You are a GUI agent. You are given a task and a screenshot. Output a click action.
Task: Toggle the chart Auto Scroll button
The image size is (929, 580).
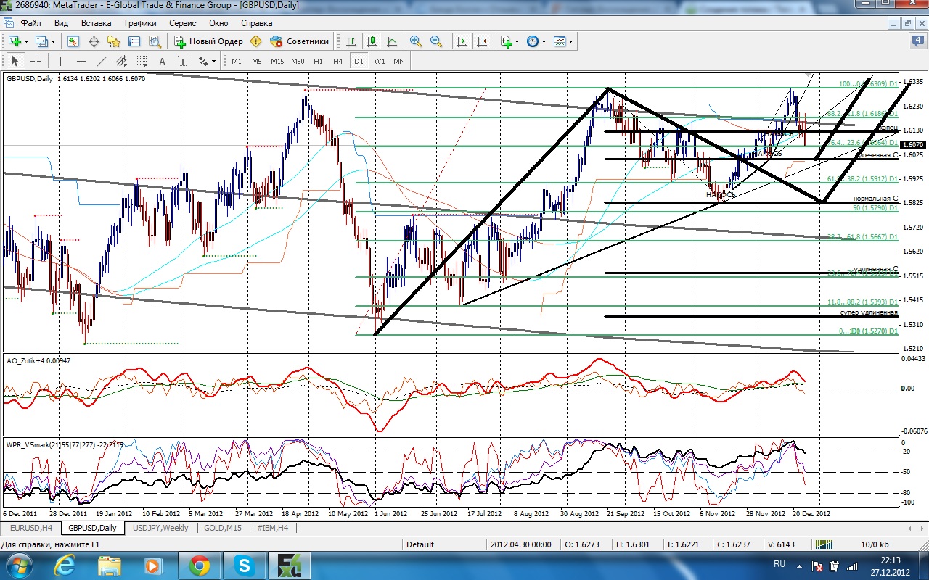point(461,41)
